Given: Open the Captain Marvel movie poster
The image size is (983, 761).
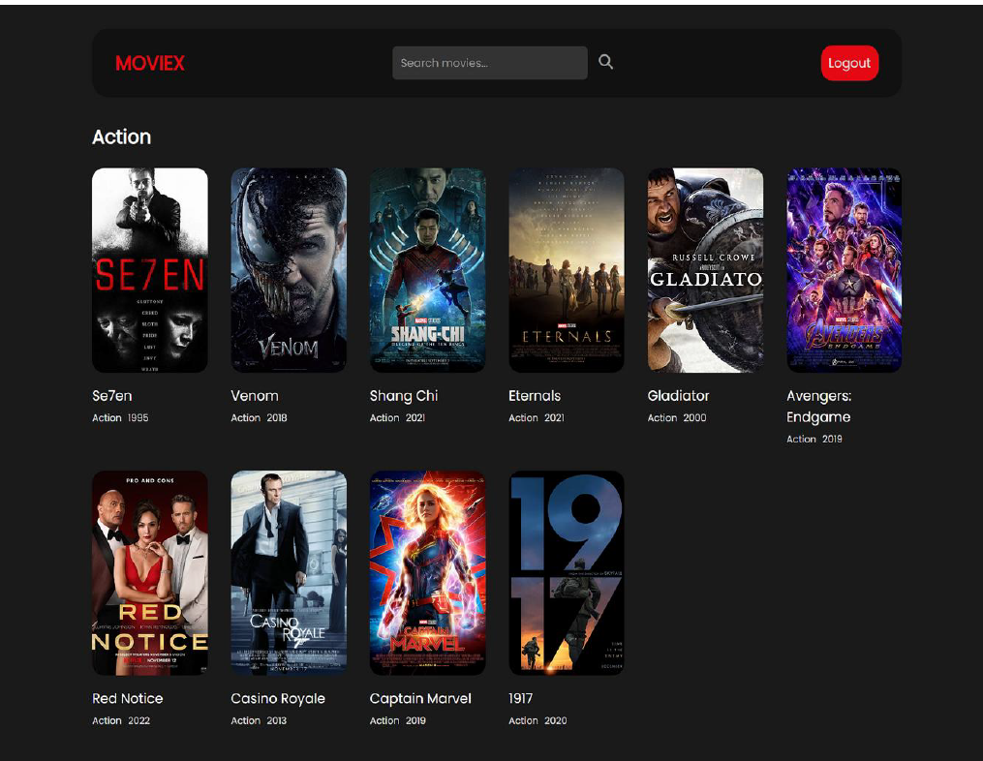Looking at the screenshot, I should pos(427,573).
